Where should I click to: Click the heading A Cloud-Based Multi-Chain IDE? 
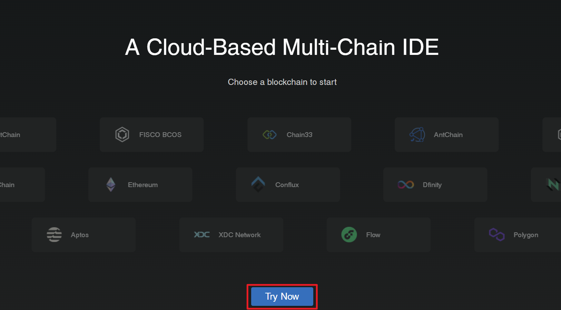point(282,47)
